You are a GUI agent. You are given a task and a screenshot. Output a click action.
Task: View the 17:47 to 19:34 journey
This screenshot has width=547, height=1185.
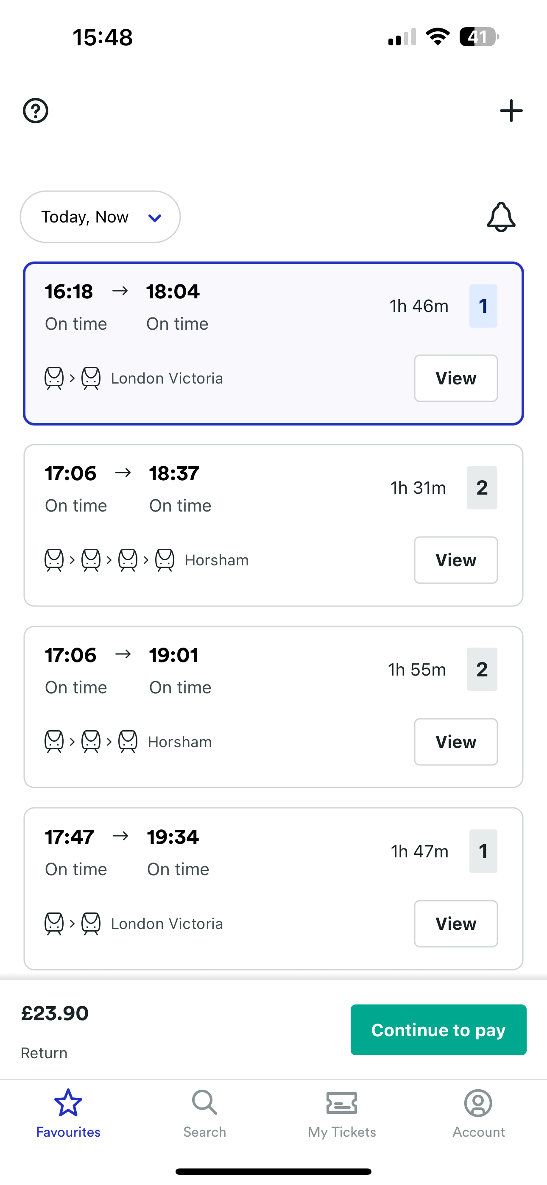point(455,923)
